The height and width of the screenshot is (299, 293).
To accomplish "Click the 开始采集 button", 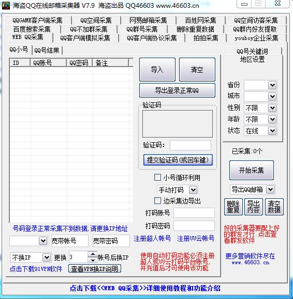I will pos(252,170).
